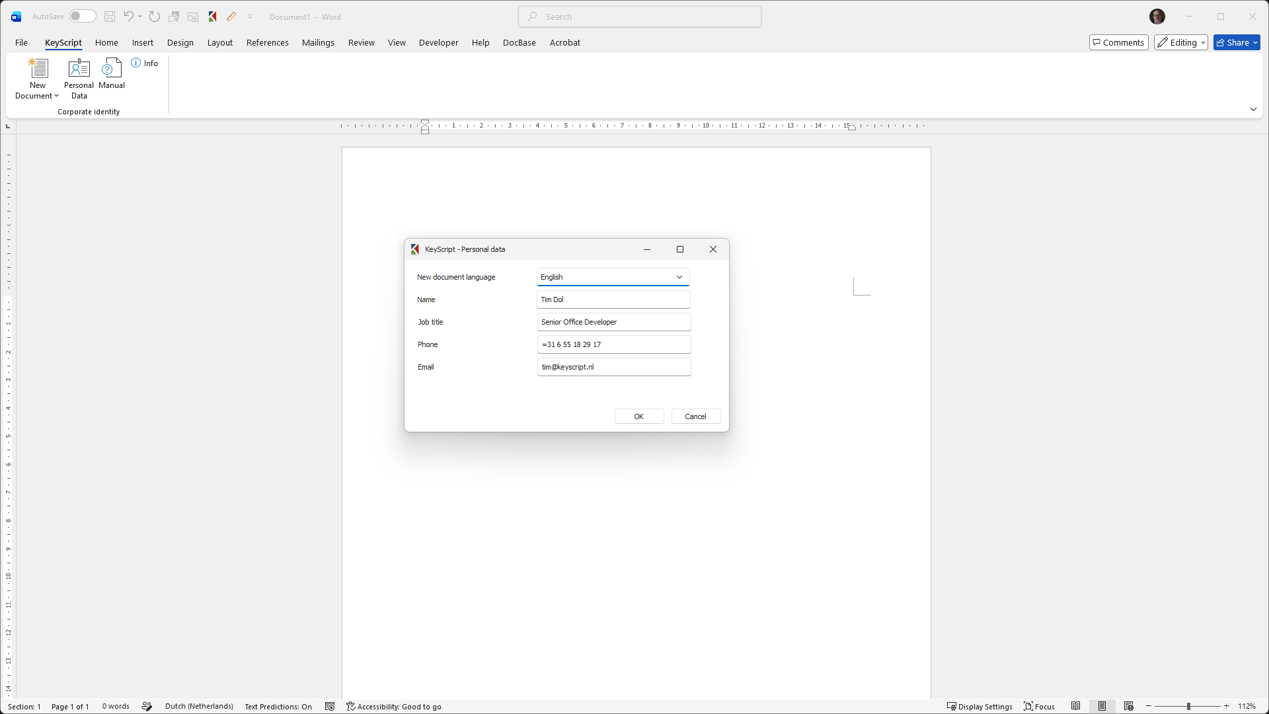This screenshot has width=1269, height=714.
Task: Click the Job title input field
Action: [x=613, y=322]
